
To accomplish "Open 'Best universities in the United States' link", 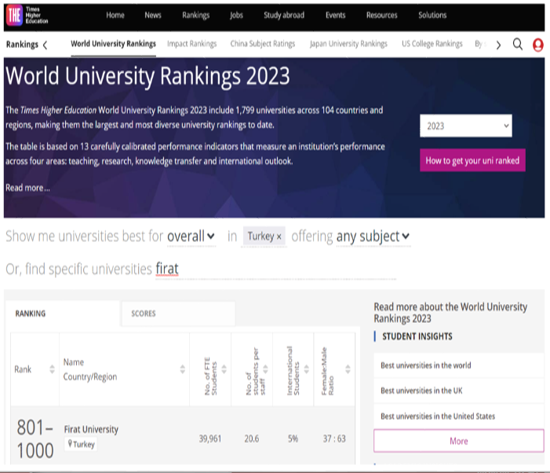I will click(x=438, y=416).
